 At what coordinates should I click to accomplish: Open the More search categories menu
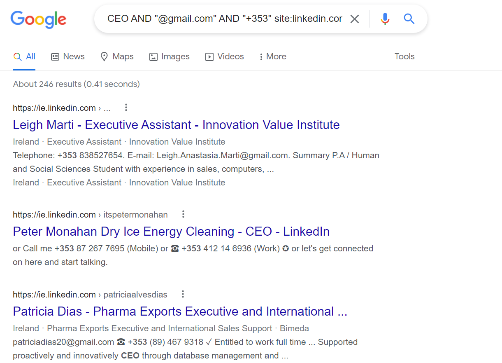click(x=273, y=57)
